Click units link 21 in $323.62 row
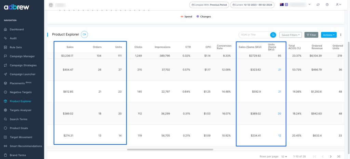Image resolution: width=350 pixels, height=159 pixels. (280, 70)
